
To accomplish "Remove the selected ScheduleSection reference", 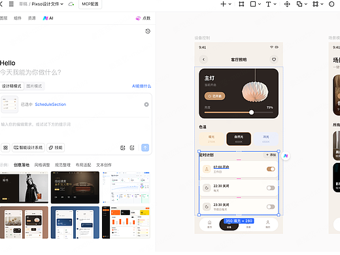I will (146, 105).
